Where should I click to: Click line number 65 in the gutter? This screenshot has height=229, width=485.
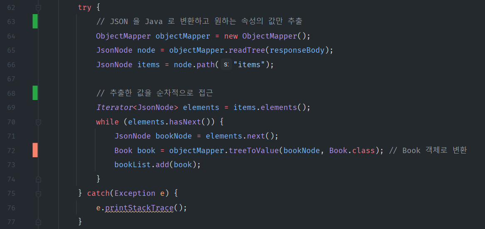(11, 50)
